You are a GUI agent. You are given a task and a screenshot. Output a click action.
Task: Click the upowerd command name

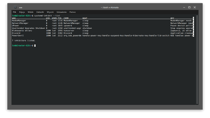coord(68,25)
